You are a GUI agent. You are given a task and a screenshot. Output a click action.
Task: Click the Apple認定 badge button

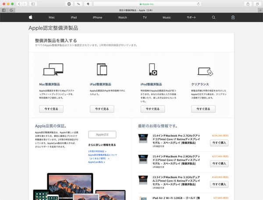click(102, 134)
